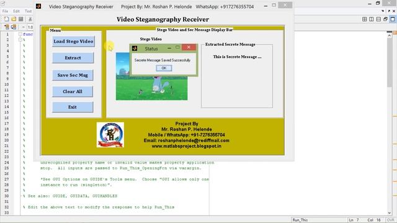Screen dimensions: 397x223
Task: Split editor documents left/right
Action: [x=372, y=19]
